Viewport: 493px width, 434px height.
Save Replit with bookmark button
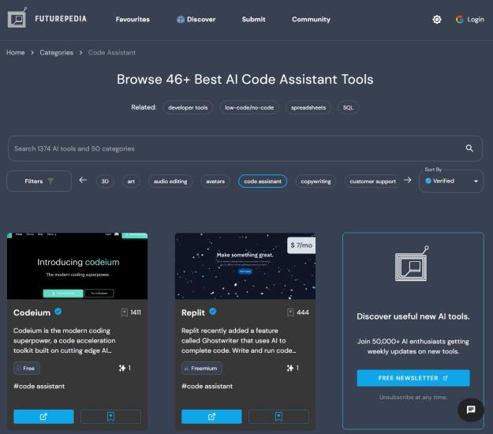point(278,417)
